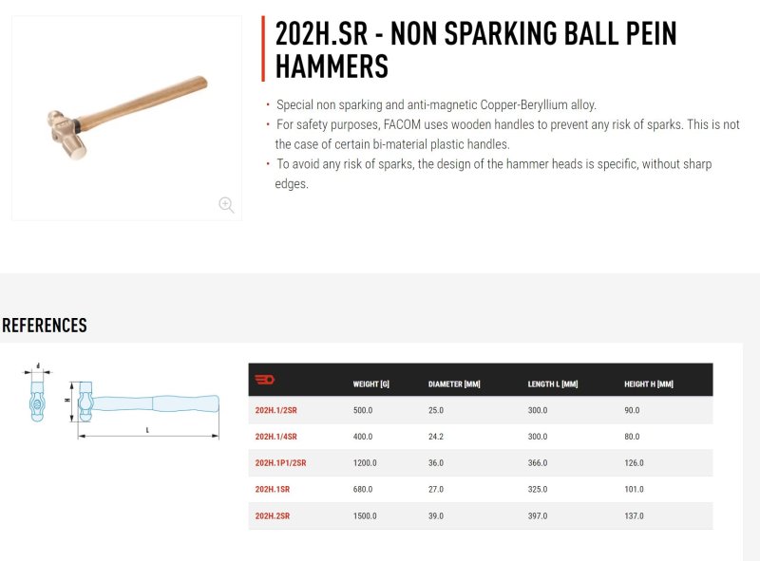Click the 202H.SR product title
The width and height of the screenshot is (760, 561).
coord(476,49)
